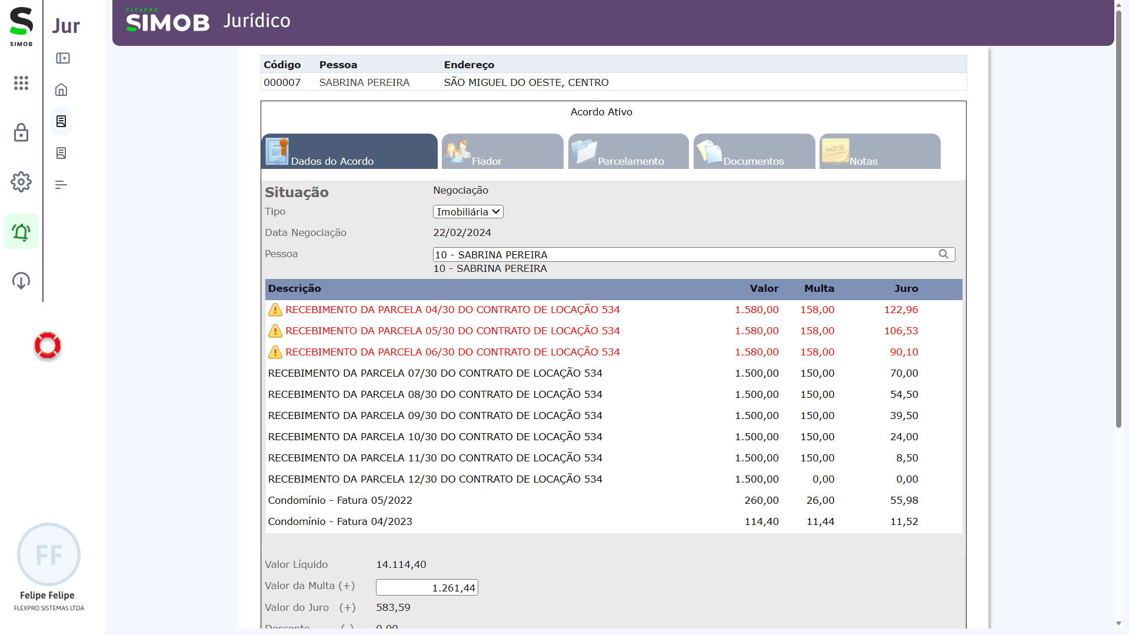Click the download arrow circle icon

(21, 281)
